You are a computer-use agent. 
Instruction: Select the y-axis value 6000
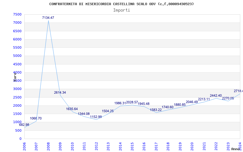coord(17,39)
